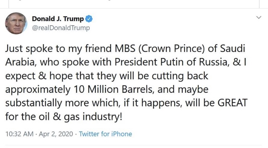Image resolution: width=268 pixels, height=148 pixels.
Task: Click the "cutting back" phrase
Action: (184, 76)
